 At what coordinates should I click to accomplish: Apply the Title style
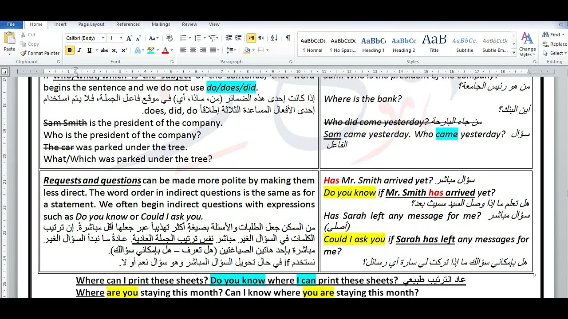[x=434, y=44]
